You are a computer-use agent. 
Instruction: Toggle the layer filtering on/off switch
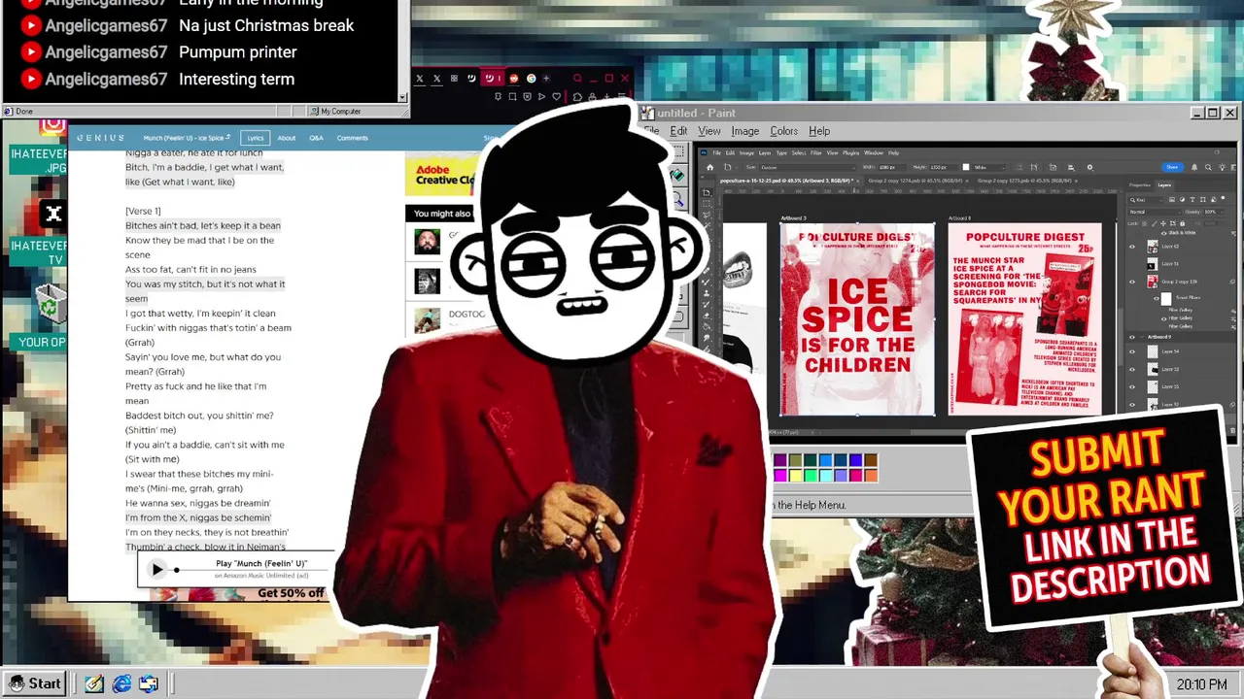coord(1223,198)
